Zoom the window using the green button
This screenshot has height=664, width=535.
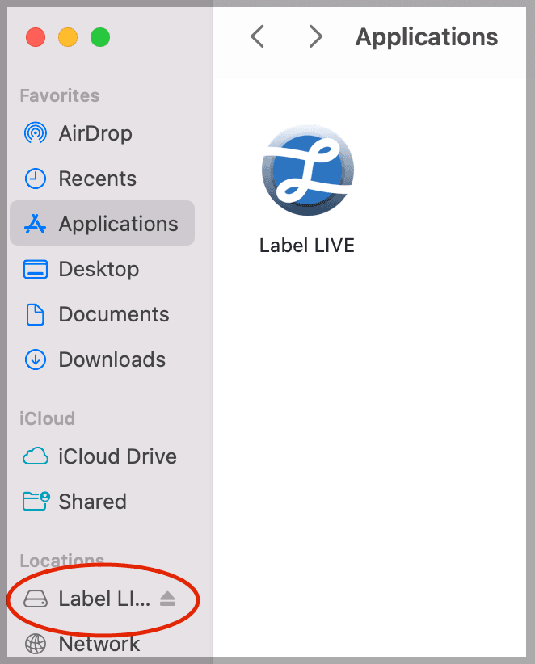coord(100,37)
